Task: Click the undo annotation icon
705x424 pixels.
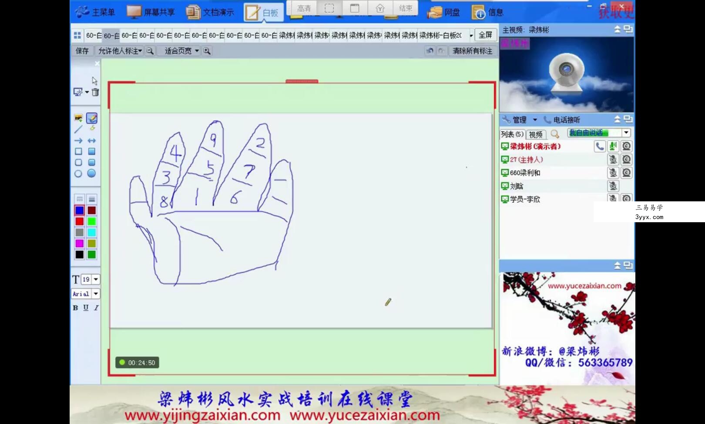Action: pyautogui.click(x=430, y=51)
